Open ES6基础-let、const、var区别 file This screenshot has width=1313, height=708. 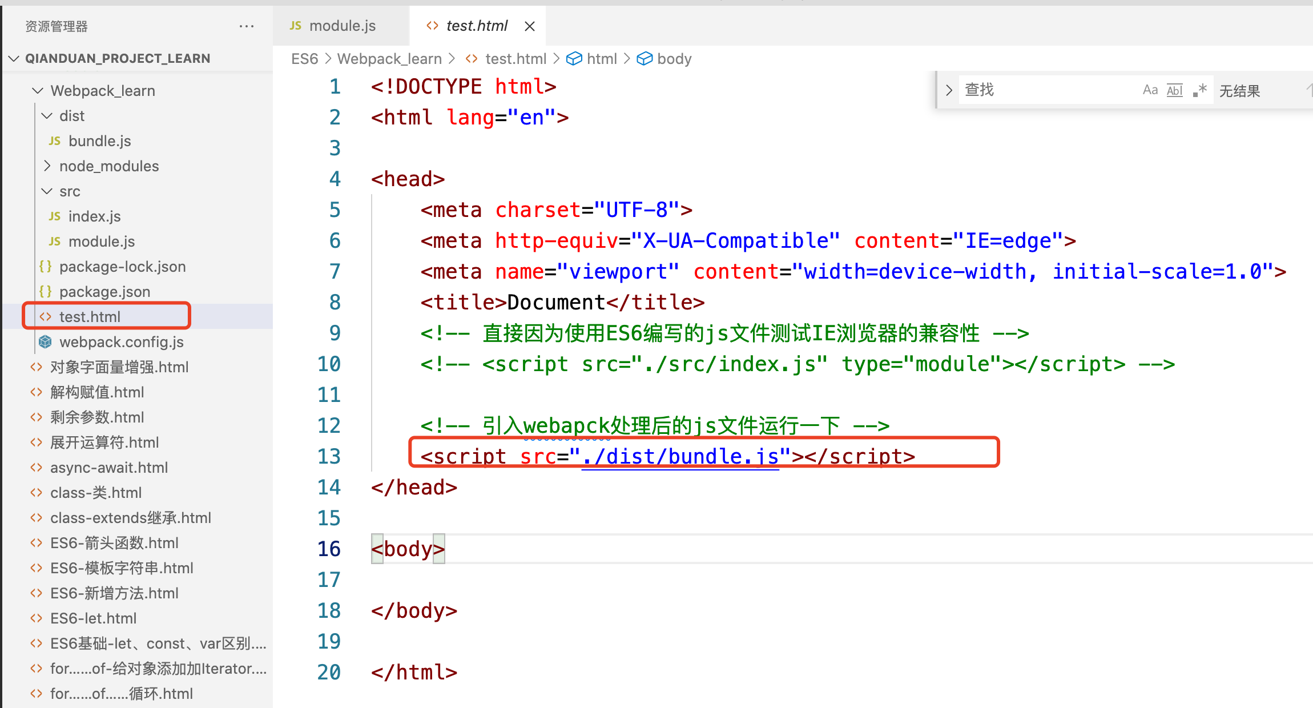tap(158, 643)
